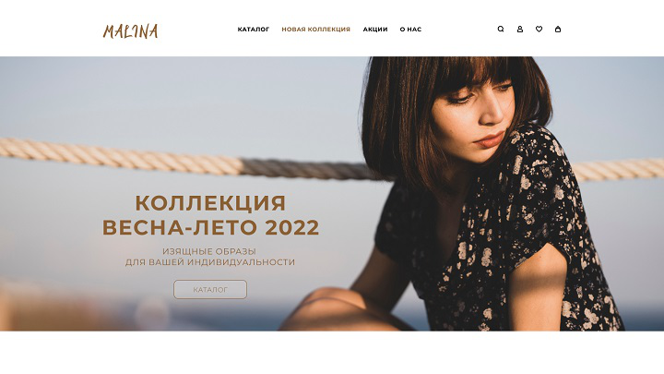Screen dimensions: 664x374
Task: Click the ИЗЯЩНЫЕ ОБРАЗЫ subtitle text
Action: pyautogui.click(x=209, y=251)
